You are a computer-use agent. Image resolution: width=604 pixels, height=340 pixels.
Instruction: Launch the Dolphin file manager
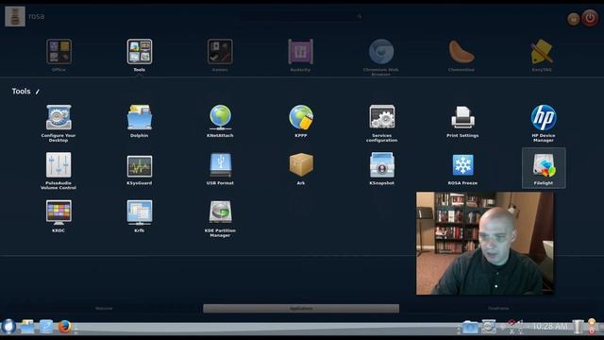pyautogui.click(x=140, y=121)
